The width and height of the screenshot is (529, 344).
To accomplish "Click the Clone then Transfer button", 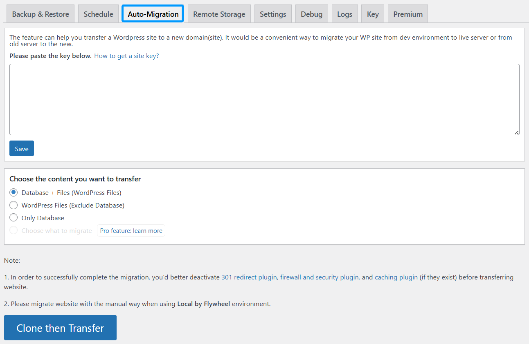I will pos(60,328).
